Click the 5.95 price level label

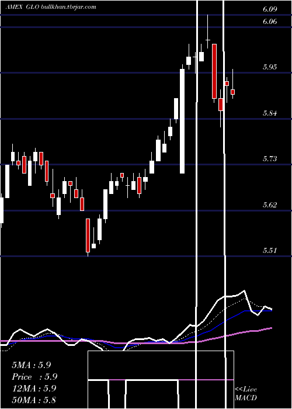(x=270, y=67)
